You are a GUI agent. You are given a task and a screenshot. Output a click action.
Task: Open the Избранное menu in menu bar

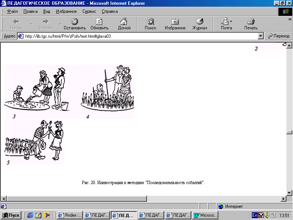click(x=66, y=11)
